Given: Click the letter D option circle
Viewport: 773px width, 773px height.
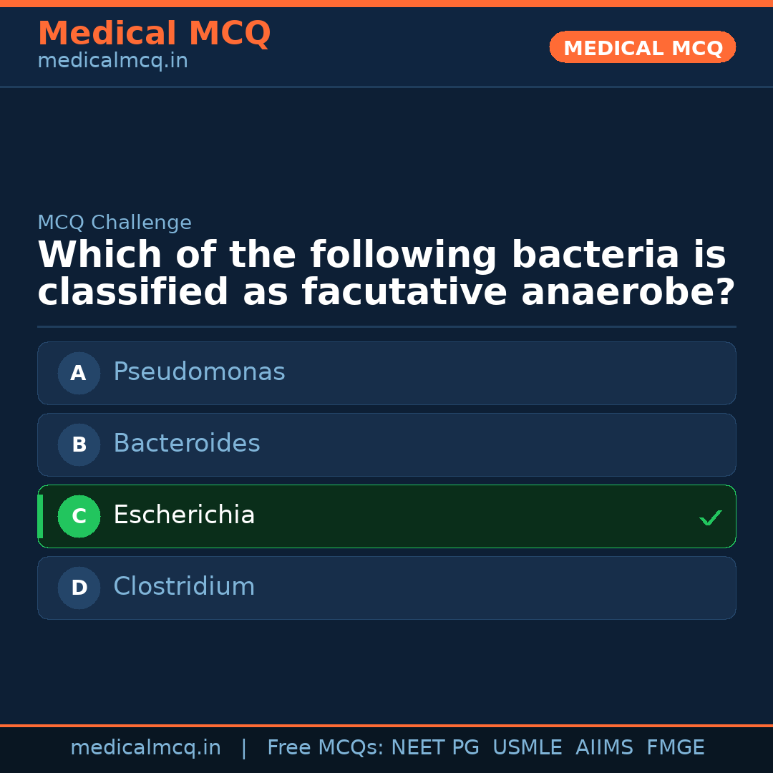Looking at the screenshot, I should pyautogui.click(x=79, y=588).
